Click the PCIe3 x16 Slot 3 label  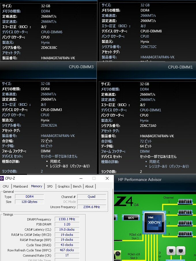(134, 256)
